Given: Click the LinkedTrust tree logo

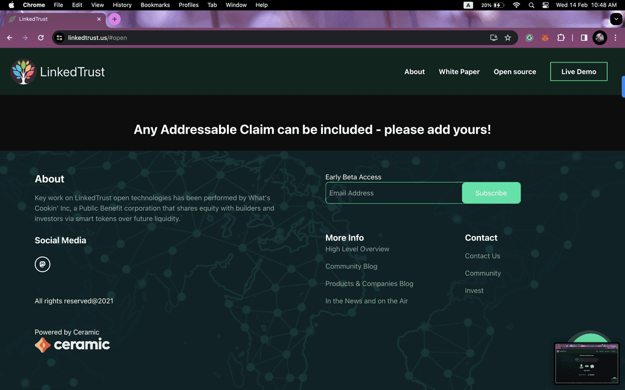Looking at the screenshot, I should coord(23,72).
